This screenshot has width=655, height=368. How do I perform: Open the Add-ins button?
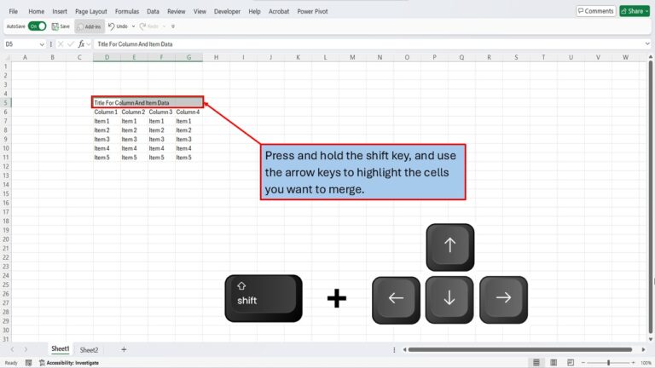pos(90,26)
